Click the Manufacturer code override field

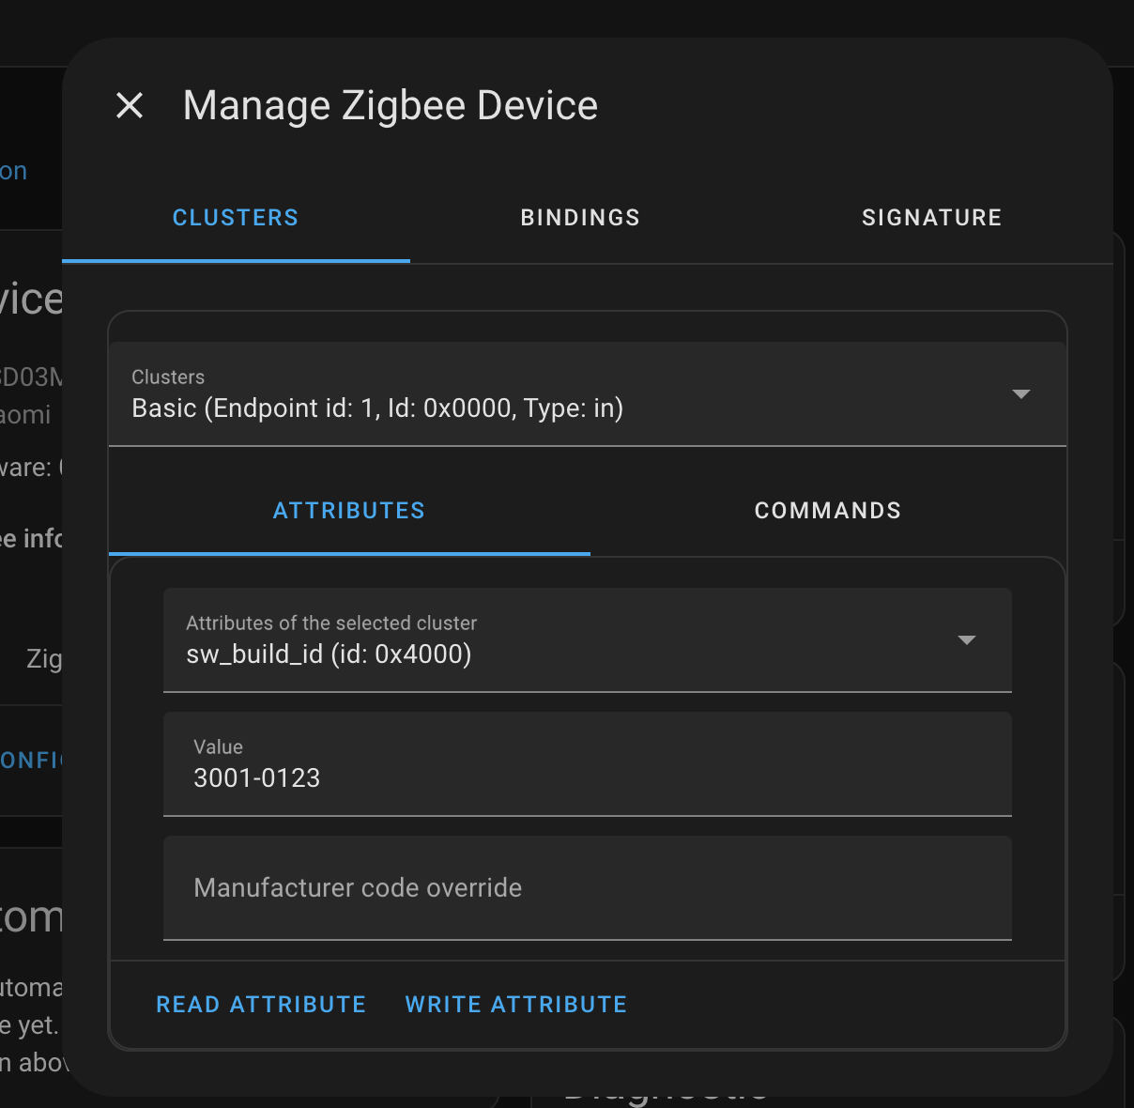click(588, 888)
